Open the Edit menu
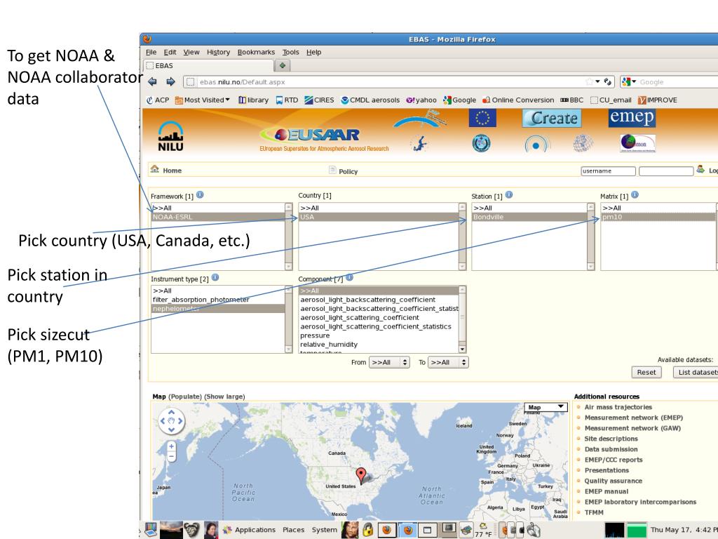 tap(170, 52)
